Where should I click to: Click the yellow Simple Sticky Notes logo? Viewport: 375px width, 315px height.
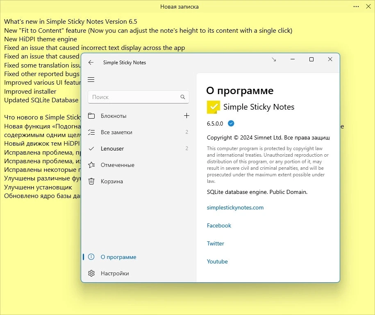[214, 107]
